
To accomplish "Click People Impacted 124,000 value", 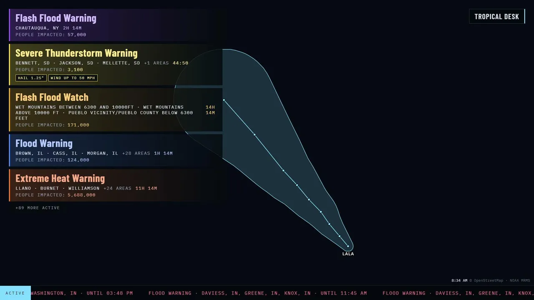I will click(78, 160).
